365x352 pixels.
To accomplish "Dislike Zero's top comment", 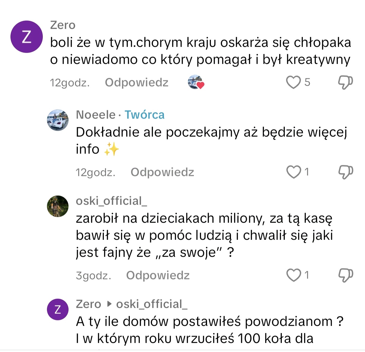I will pyautogui.click(x=345, y=82).
